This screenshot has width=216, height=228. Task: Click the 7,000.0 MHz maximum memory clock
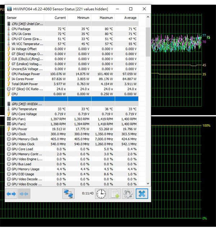[x=104, y=139]
